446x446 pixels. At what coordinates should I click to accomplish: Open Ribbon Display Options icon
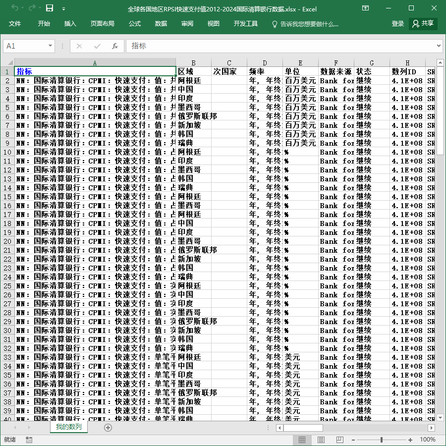pyautogui.click(x=366, y=8)
